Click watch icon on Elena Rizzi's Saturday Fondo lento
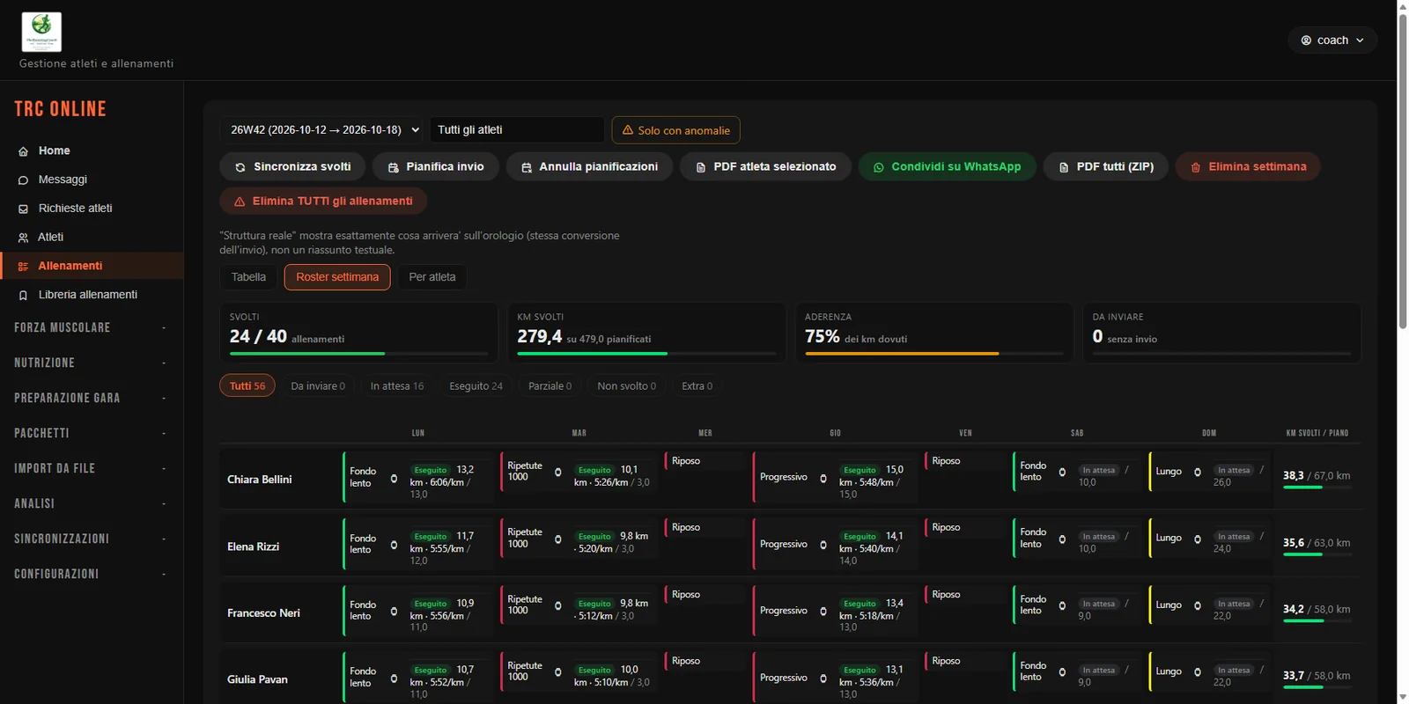 [1062, 539]
